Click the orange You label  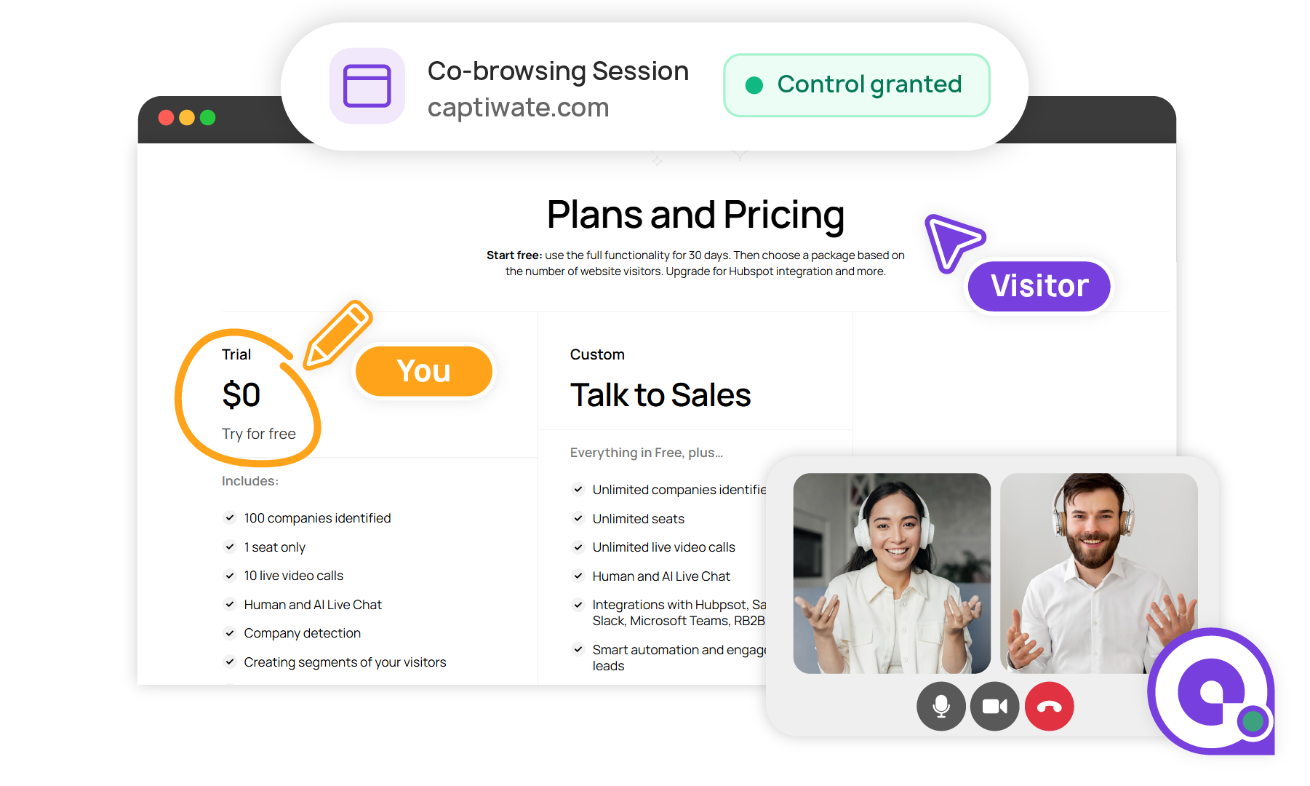point(424,371)
